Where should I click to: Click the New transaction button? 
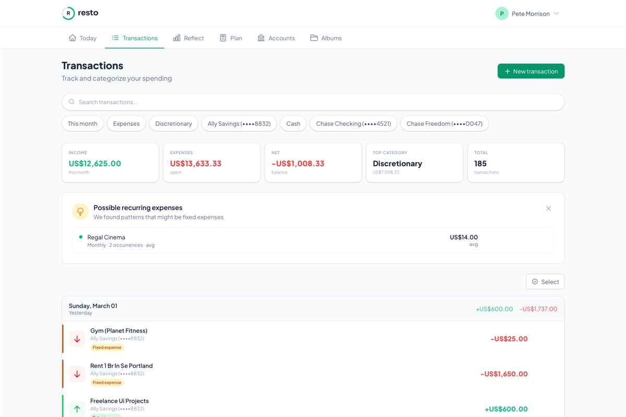pyautogui.click(x=531, y=71)
